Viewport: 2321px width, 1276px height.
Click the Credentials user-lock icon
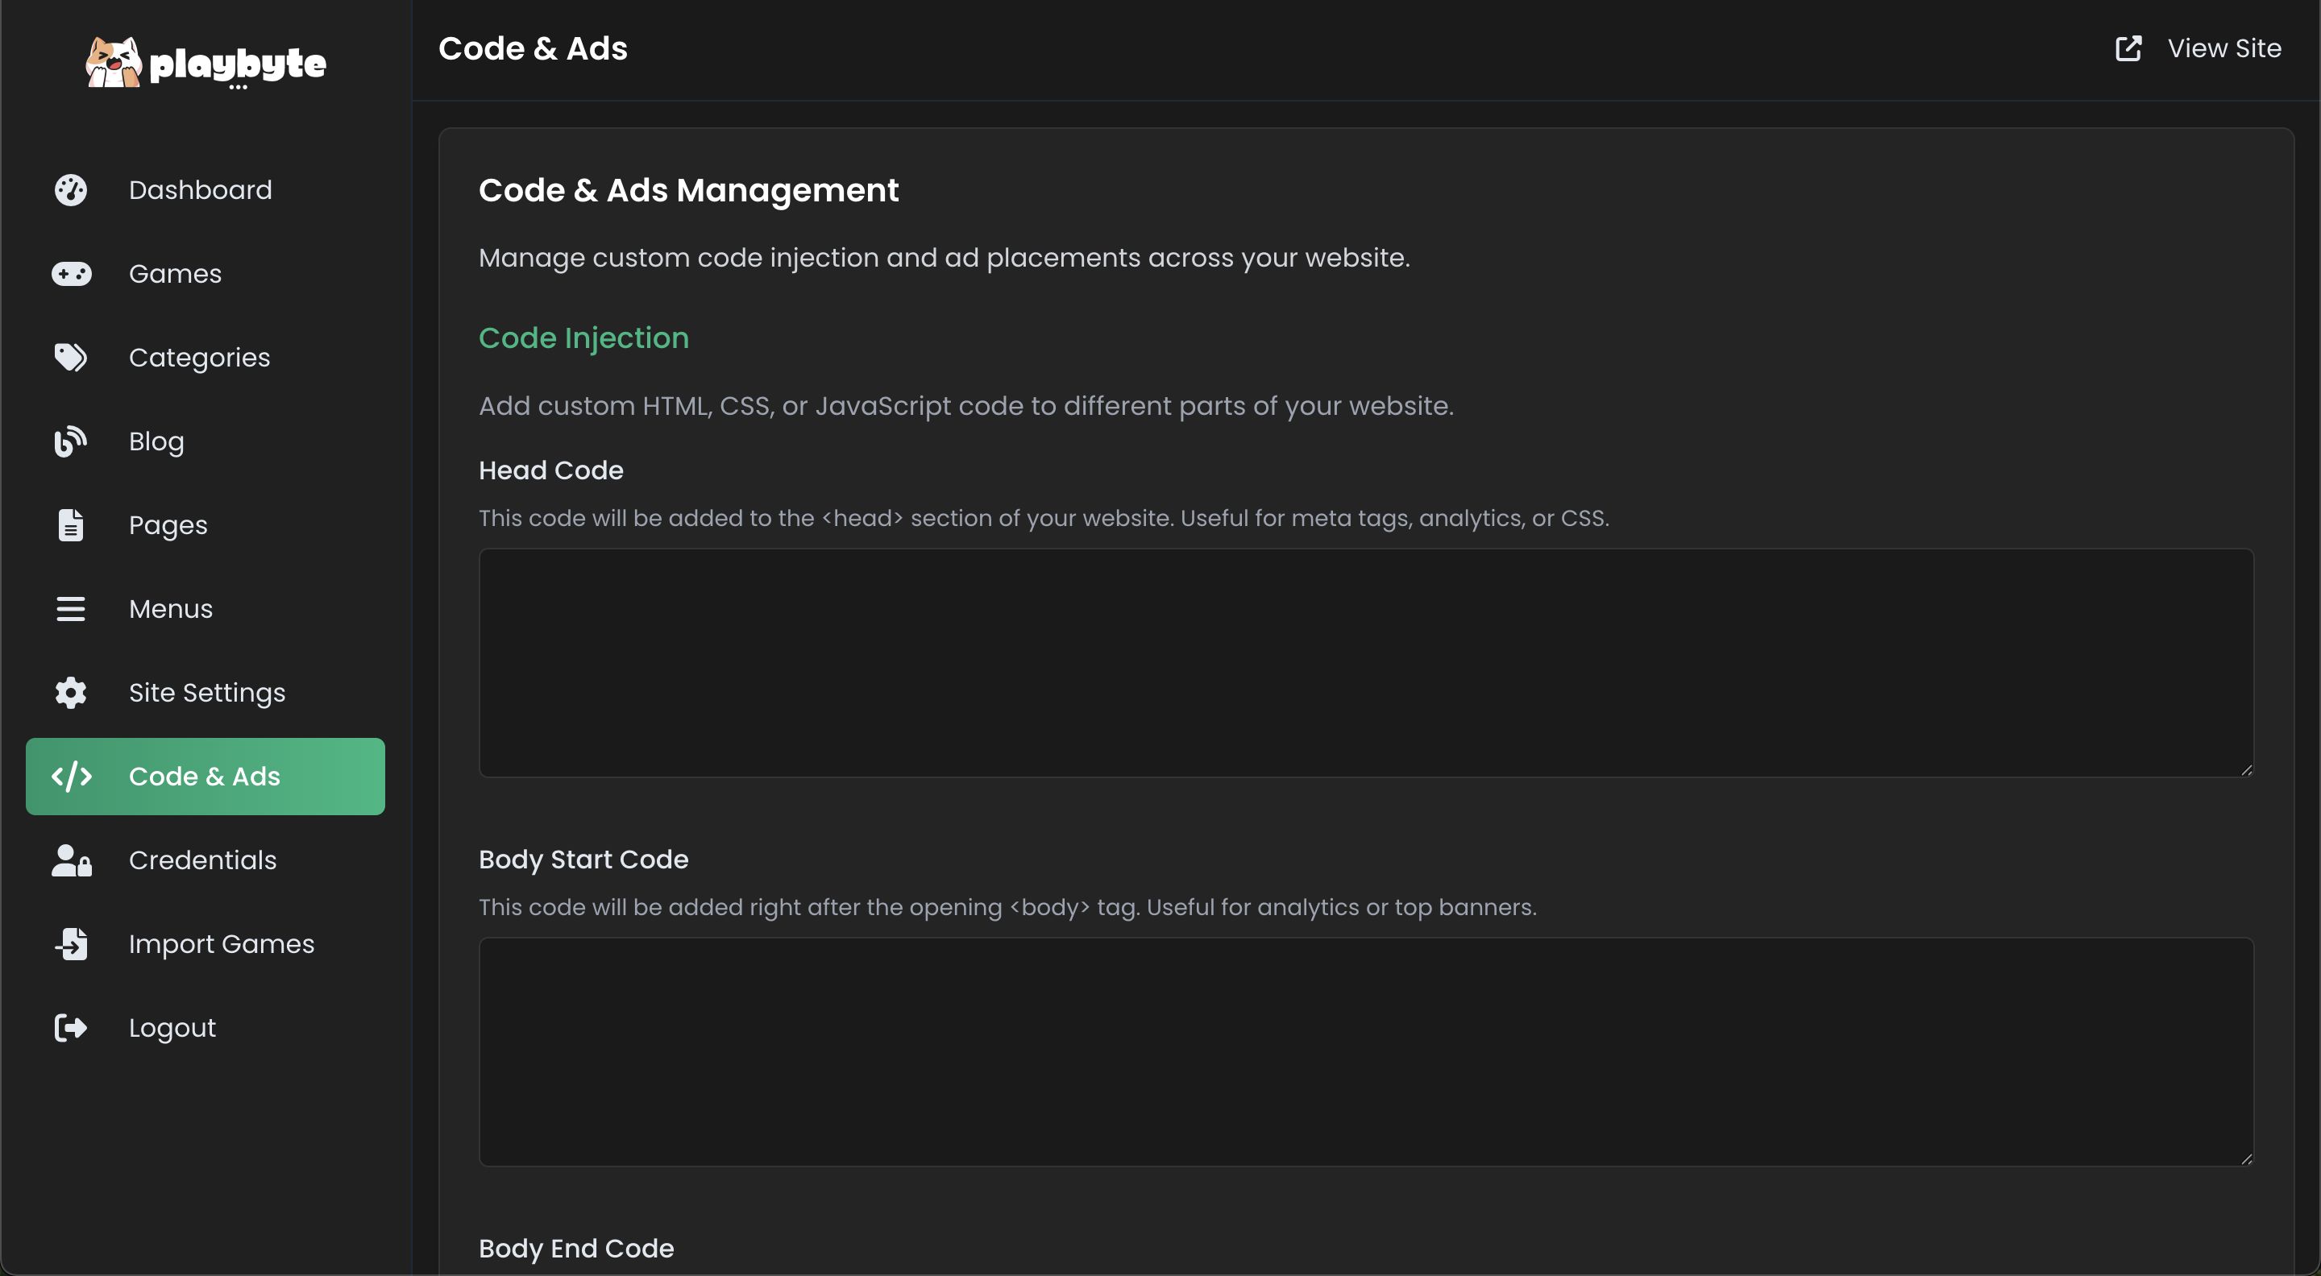tap(71, 860)
